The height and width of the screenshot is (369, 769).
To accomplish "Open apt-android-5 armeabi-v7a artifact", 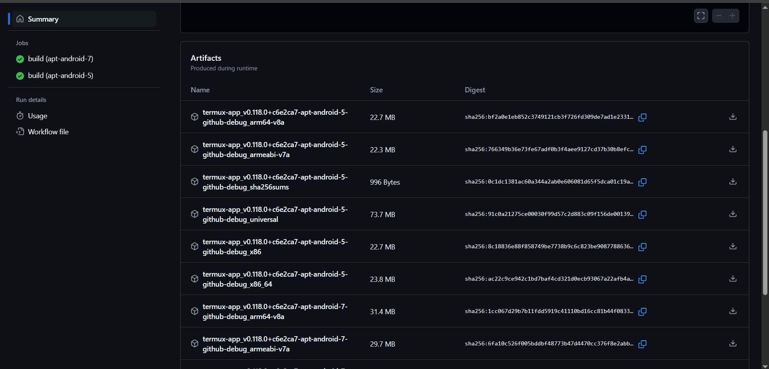I will click(x=275, y=150).
